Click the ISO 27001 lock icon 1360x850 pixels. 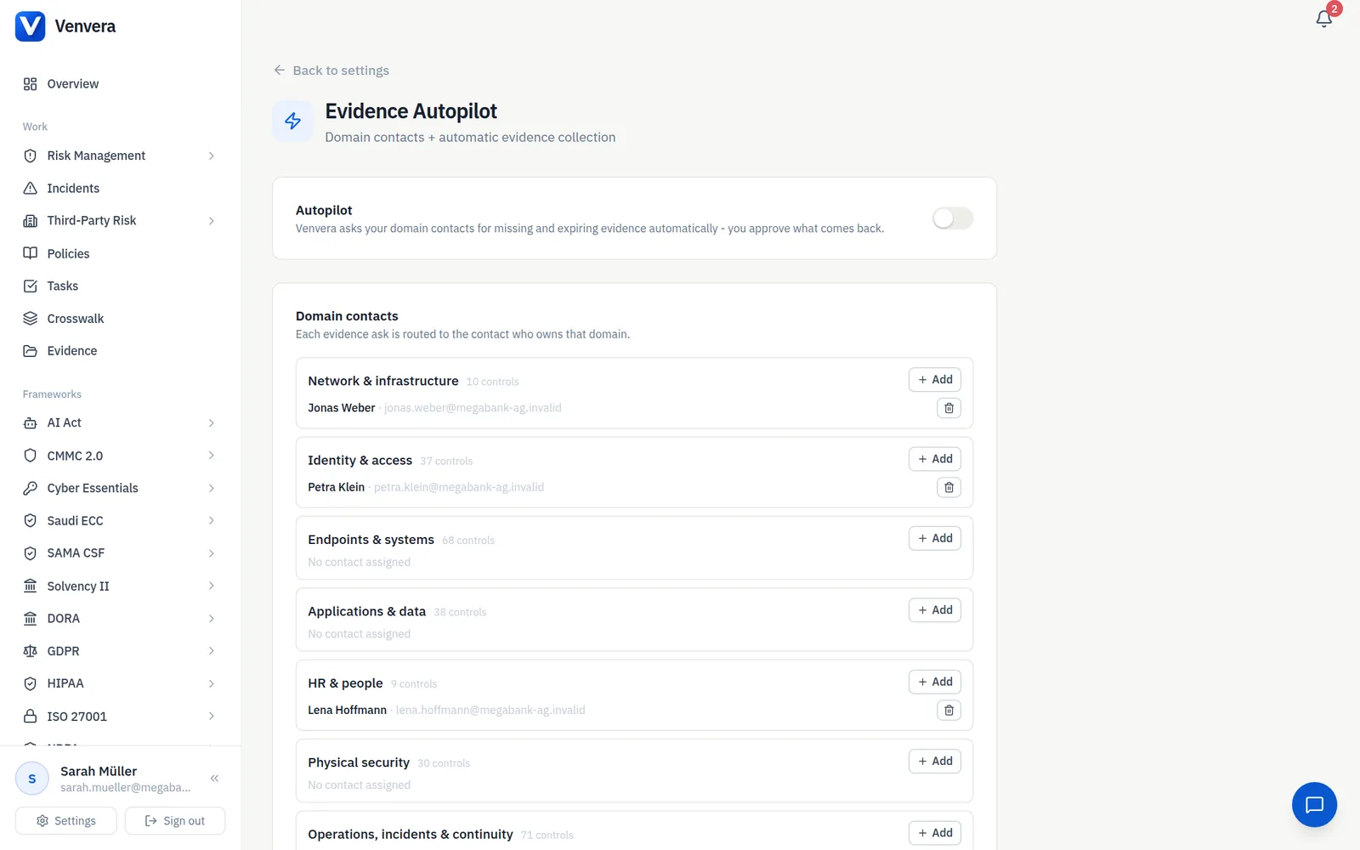coord(31,716)
